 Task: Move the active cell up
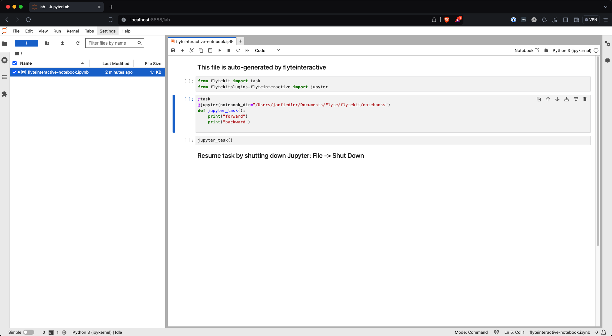pos(548,99)
